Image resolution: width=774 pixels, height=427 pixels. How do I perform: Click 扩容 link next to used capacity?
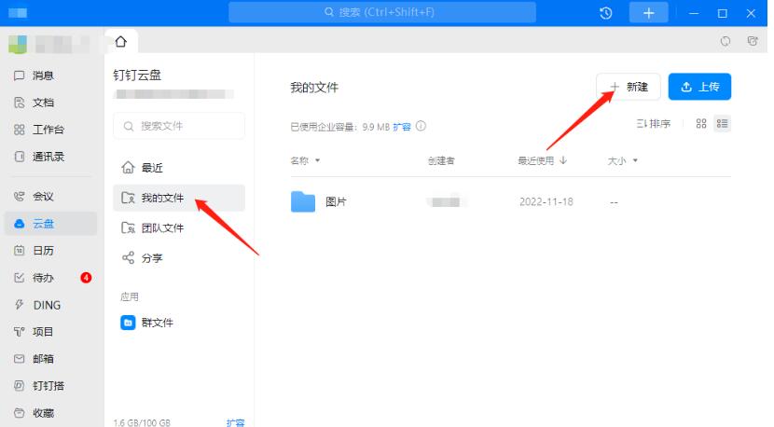[x=401, y=126]
